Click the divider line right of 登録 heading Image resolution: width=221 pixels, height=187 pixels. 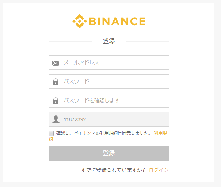click(147, 42)
